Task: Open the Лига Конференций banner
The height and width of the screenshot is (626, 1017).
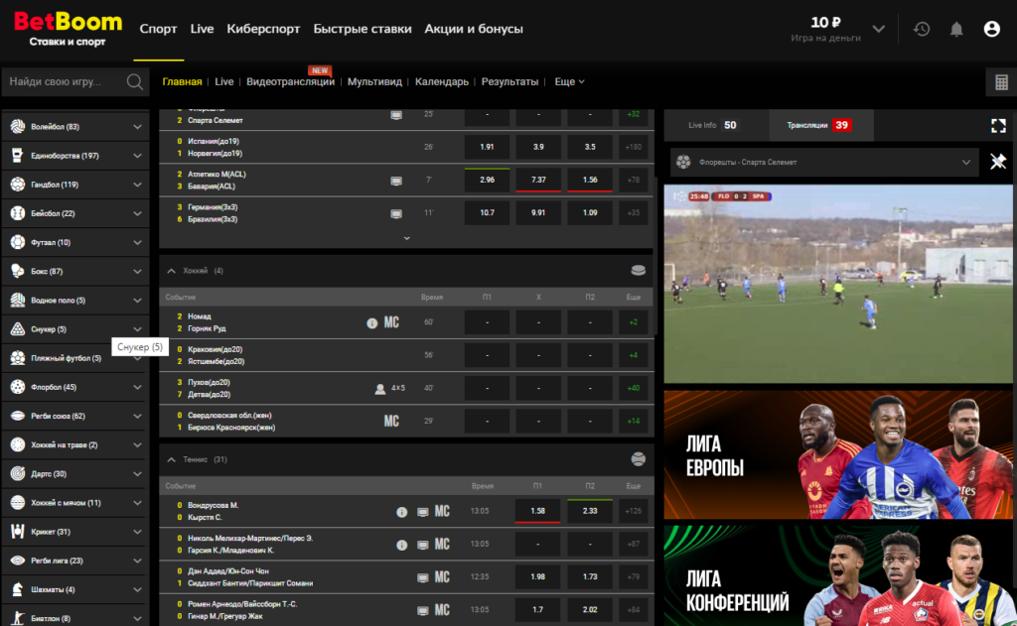Action: coord(838,575)
